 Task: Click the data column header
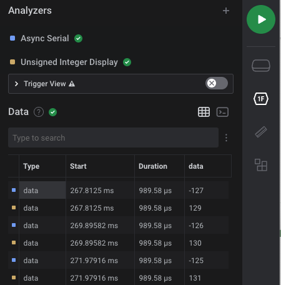[208, 166]
